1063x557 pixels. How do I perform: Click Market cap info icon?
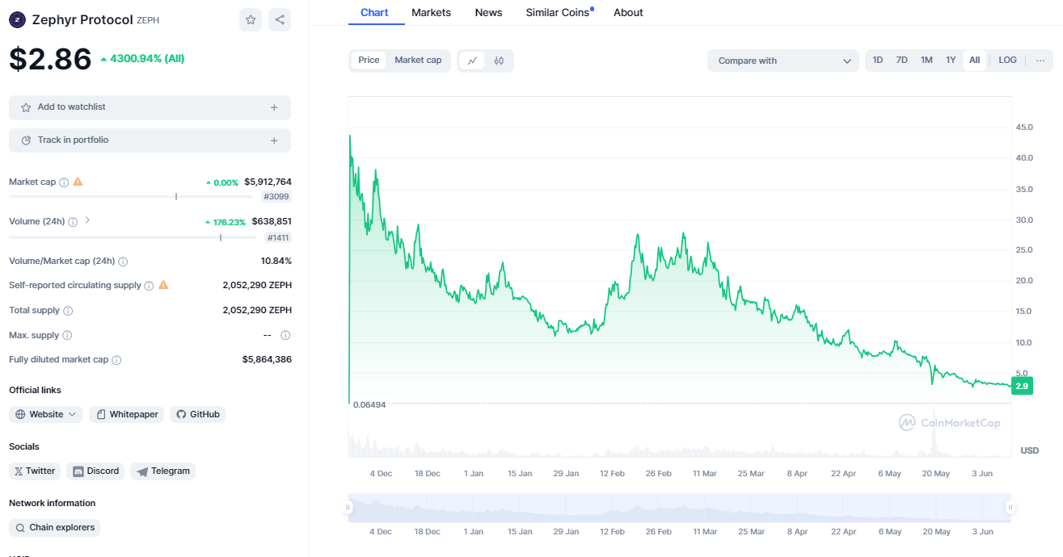(64, 182)
